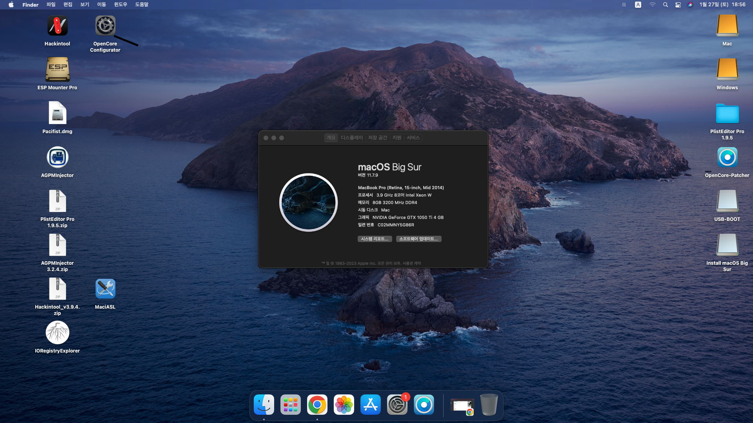Viewport: 753px width, 423px height.
Task: Open the Hackintool desktop icon
Action: 57,26
